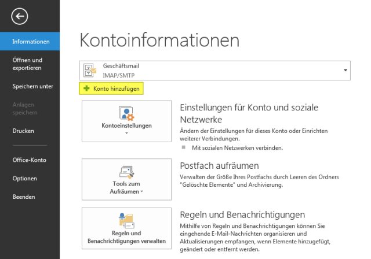Open the Office-Konto section
Image resolution: width=371 pixels, height=259 pixels.
click(29, 160)
